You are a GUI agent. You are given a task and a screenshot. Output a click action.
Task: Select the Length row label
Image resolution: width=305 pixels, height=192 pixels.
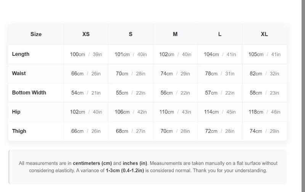[x=21, y=54]
